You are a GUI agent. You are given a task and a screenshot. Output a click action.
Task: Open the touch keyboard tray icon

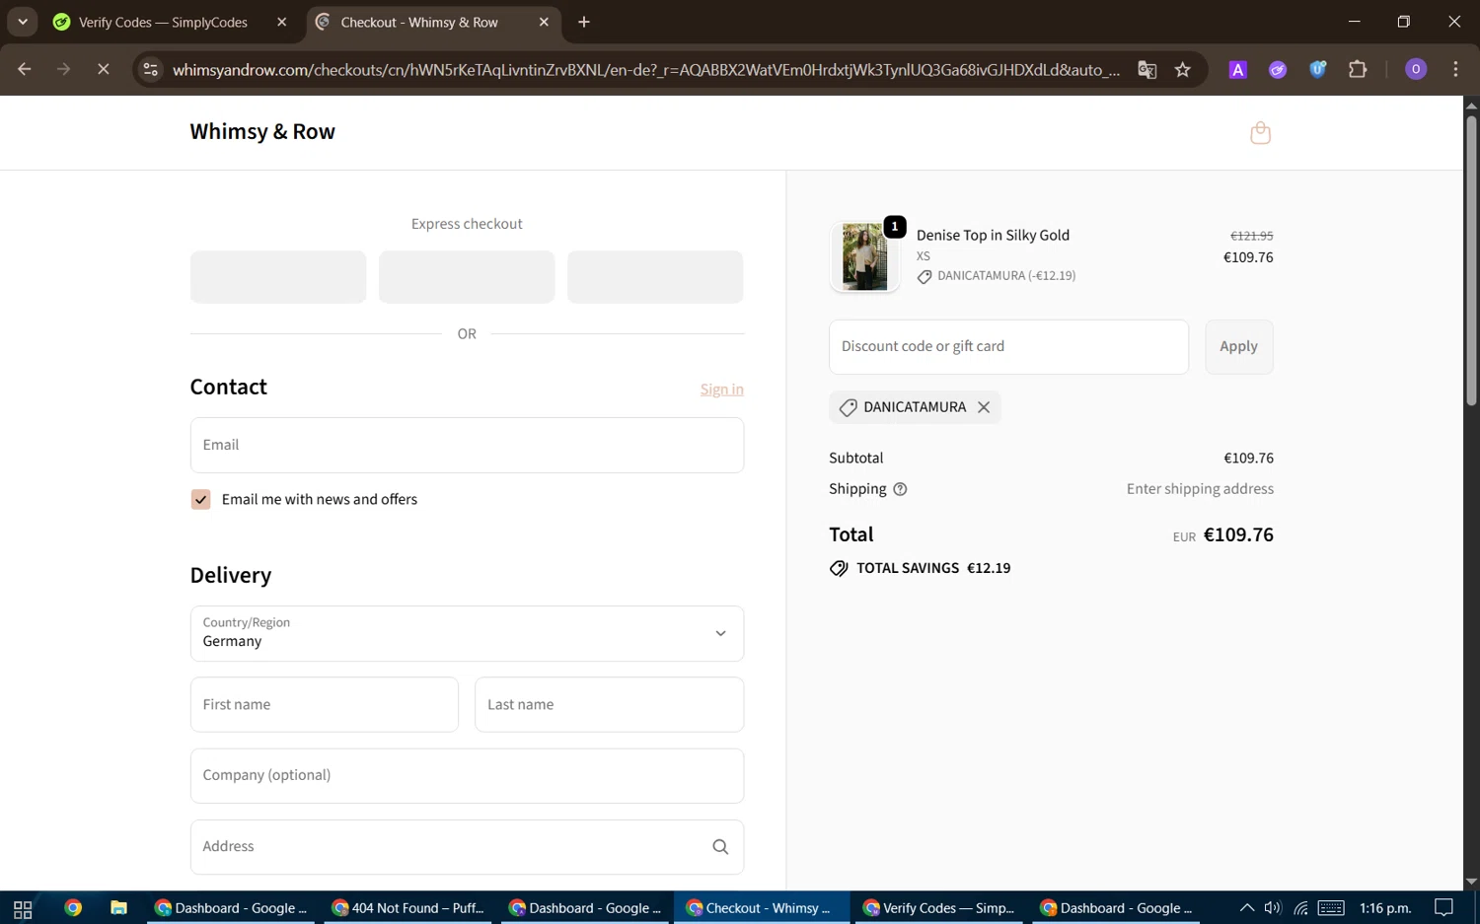click(1331, 908)
